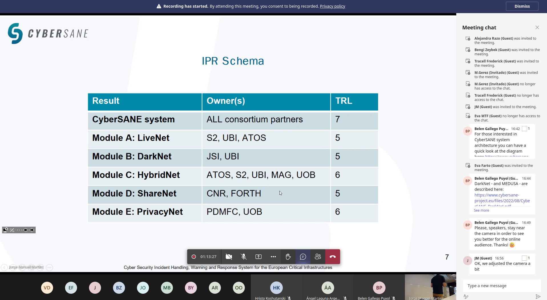Select participant avatar EF

[71, 288]
